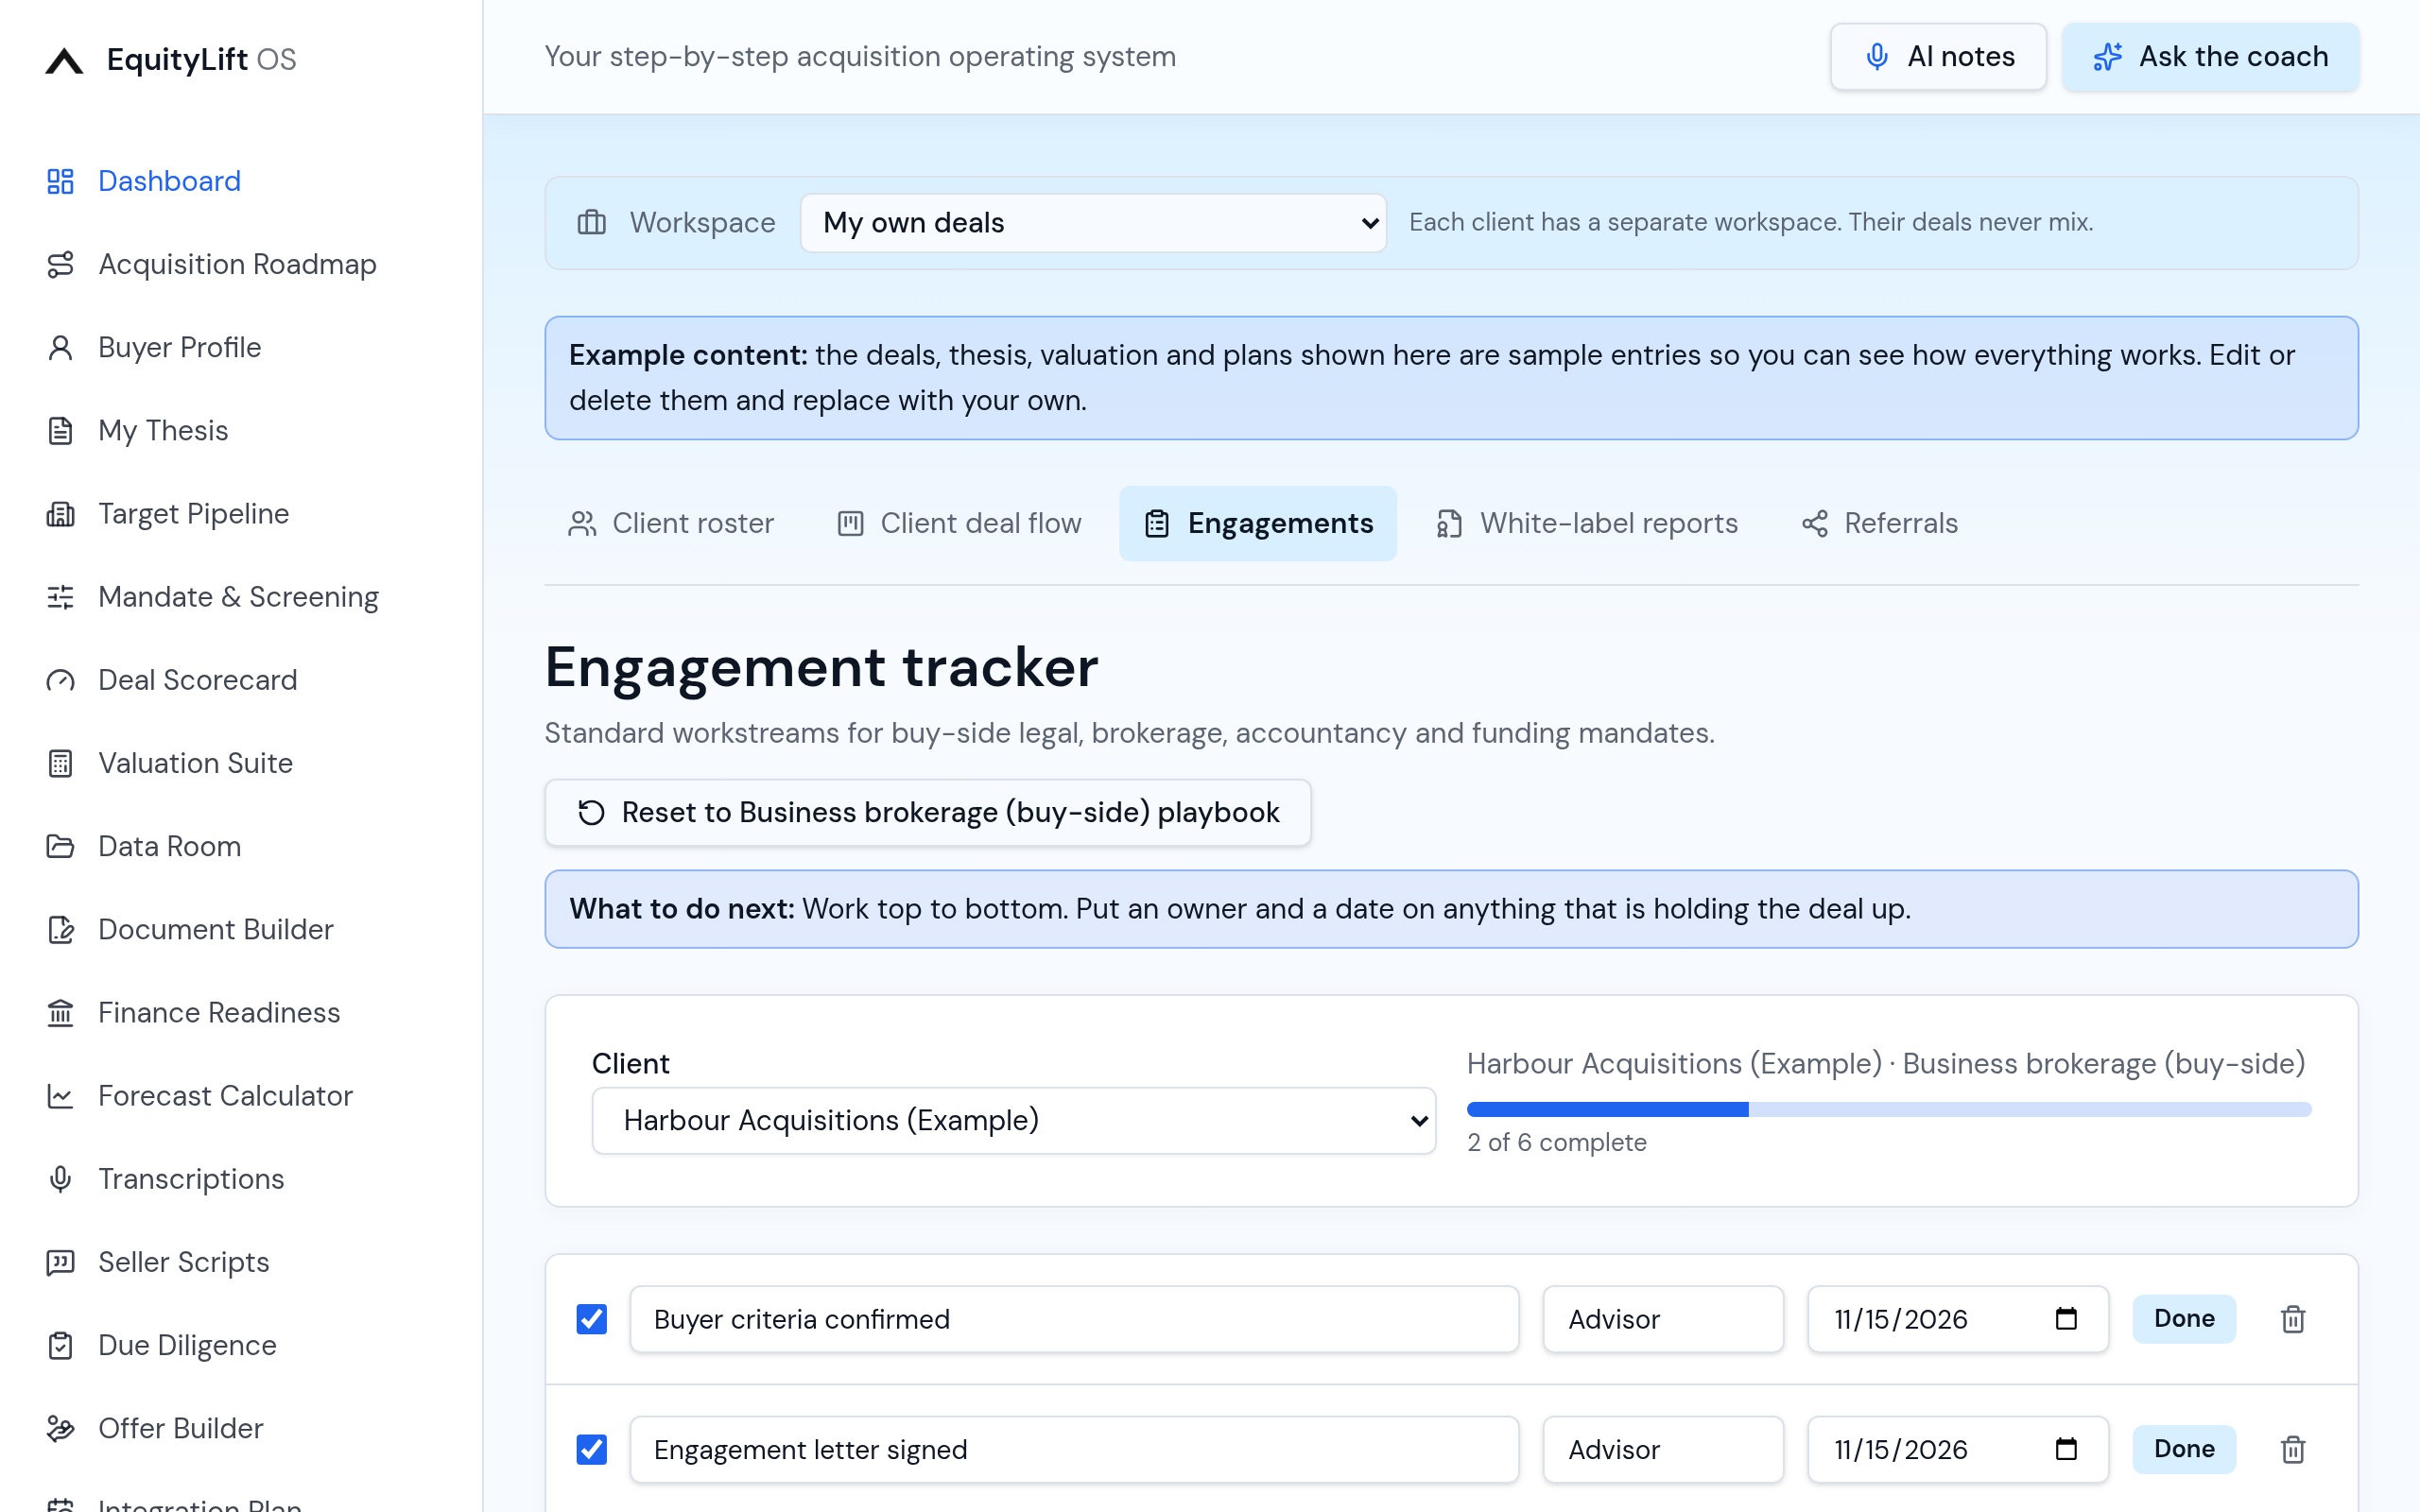2420x1512 pixels.
Task: Open the Workspace dropdown
Action: (x=1093, y=223)
